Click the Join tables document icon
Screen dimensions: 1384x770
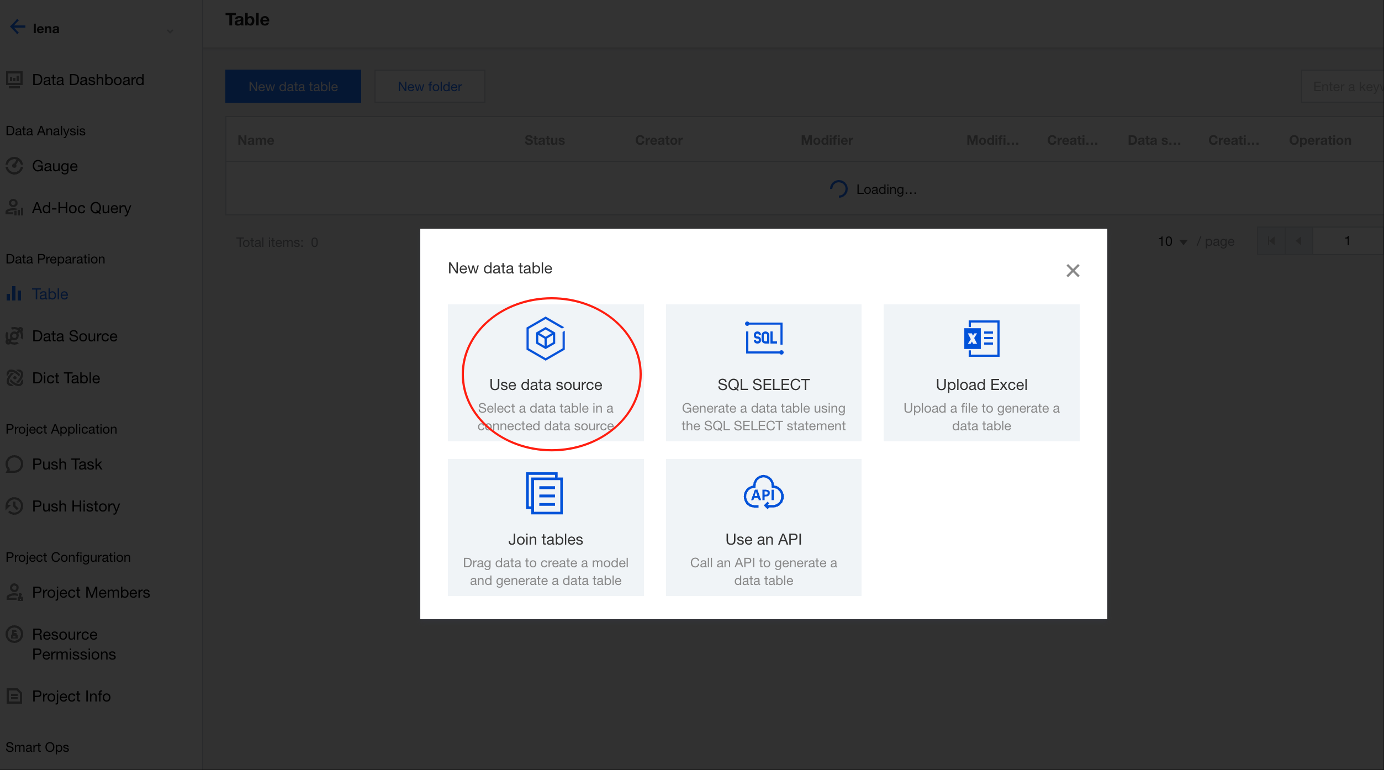coord(545,493)
